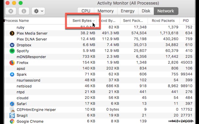
Task: Click PID 99344 in Spark row
Action: (187, 74)
